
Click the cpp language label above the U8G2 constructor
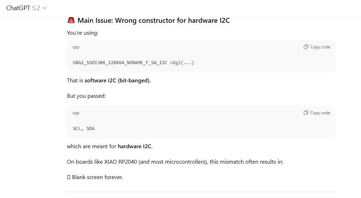(x=76, y=47)
